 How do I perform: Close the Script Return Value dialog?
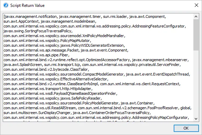196,5
